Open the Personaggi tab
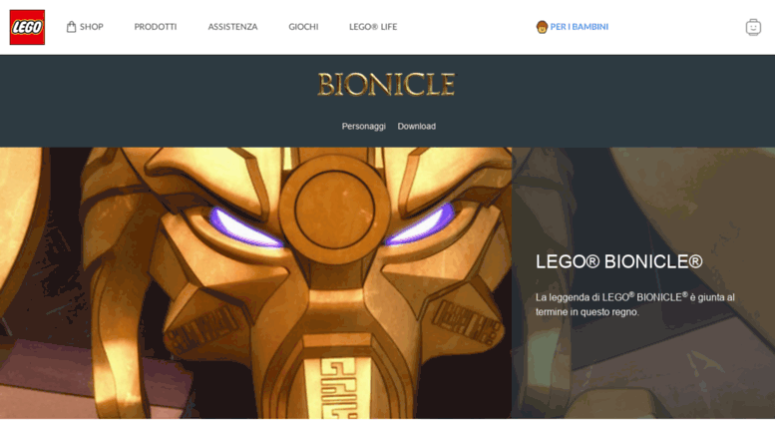This screenshot has width=775, height=422. point(364,126)
